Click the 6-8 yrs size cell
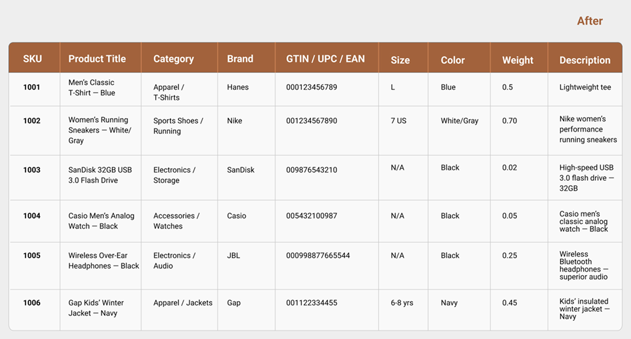 pos(402,303)
